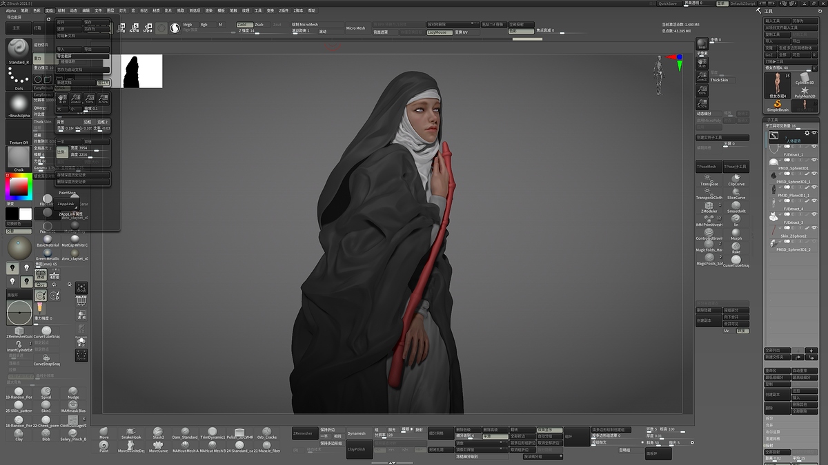Open the Alpha menu

[11, 11]
